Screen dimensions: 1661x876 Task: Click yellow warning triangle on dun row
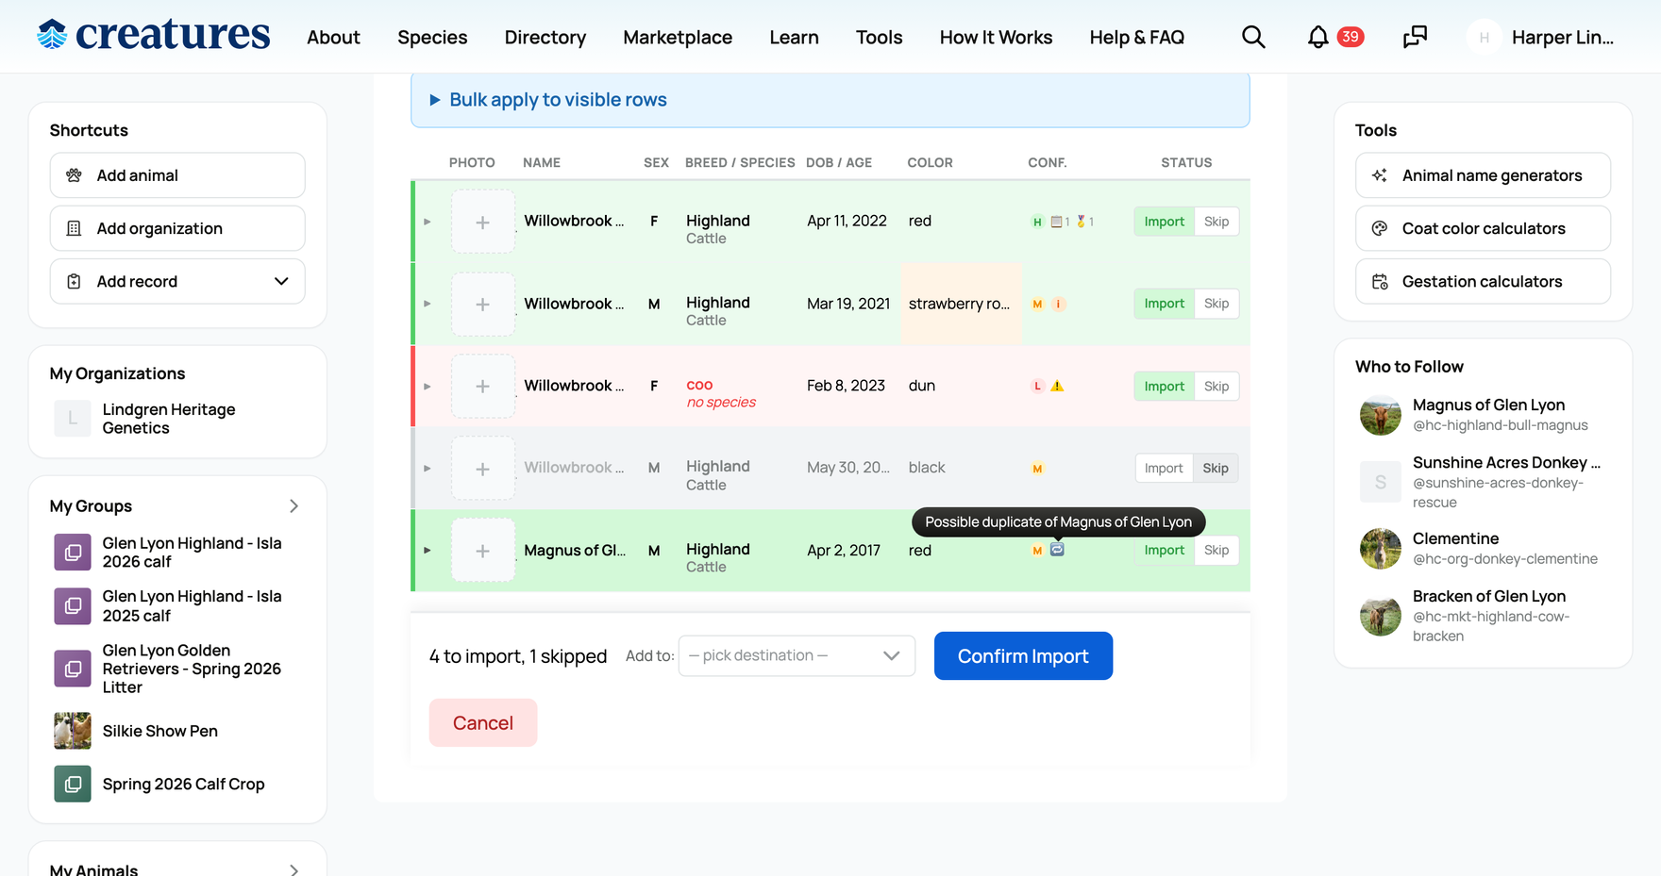click(1057, 386)
